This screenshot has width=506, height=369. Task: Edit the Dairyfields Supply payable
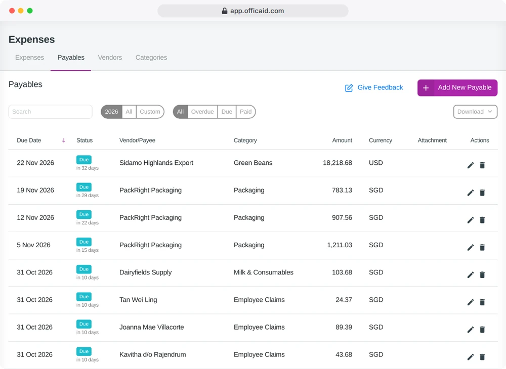tap(471, 275)
